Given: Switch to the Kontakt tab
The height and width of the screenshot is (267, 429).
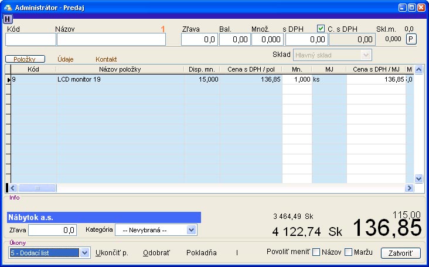Looking at the screenshot, I should tap(106, 59).
